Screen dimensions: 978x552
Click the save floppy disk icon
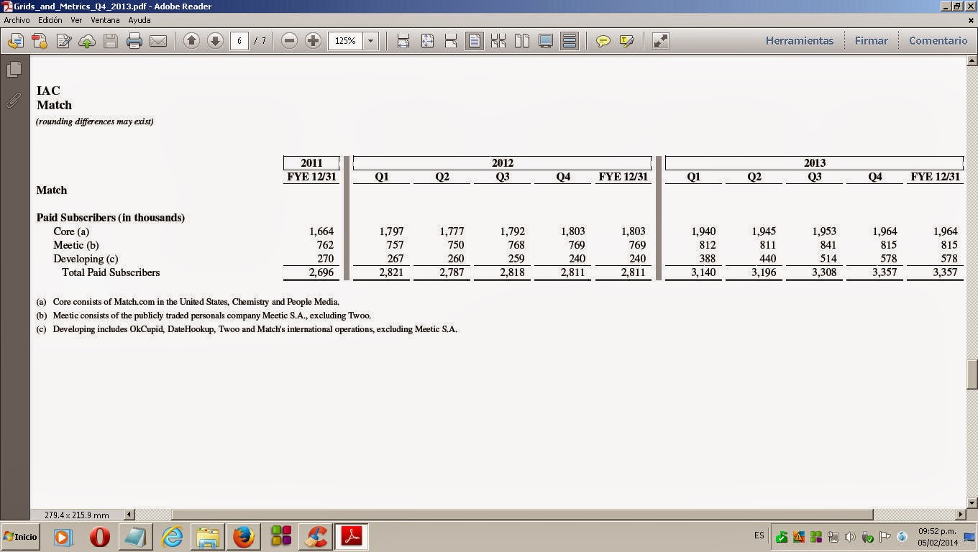(111, 41)
